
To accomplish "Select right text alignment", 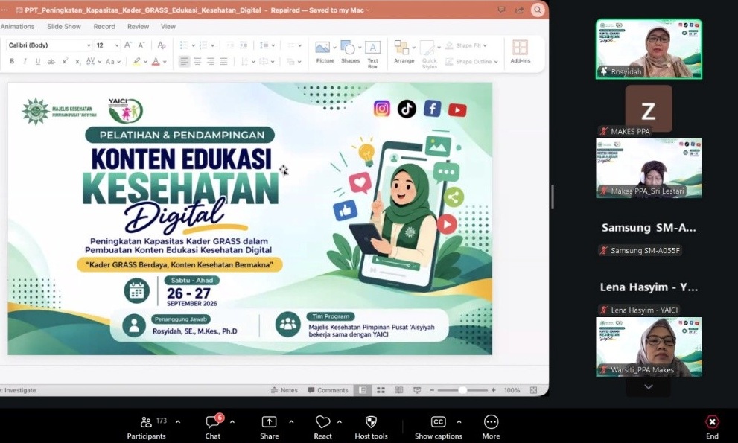I will [211, 61].
